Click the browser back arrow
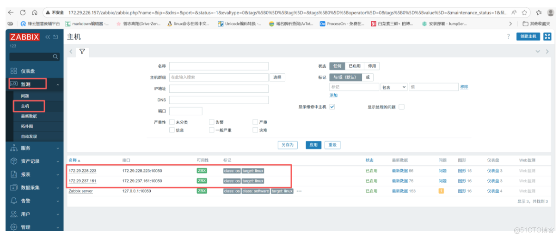The height and width of the screenshot is (238, 559). tap(10, 12)
